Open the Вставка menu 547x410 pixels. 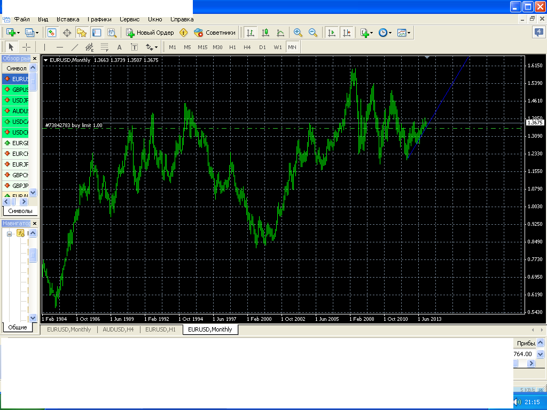(x=68, y=19)
